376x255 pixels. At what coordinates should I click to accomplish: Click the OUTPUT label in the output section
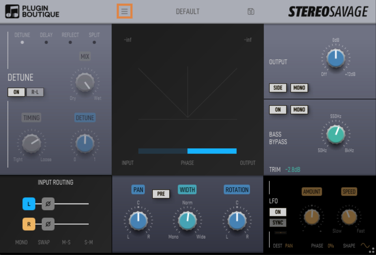tap(278, 62)
